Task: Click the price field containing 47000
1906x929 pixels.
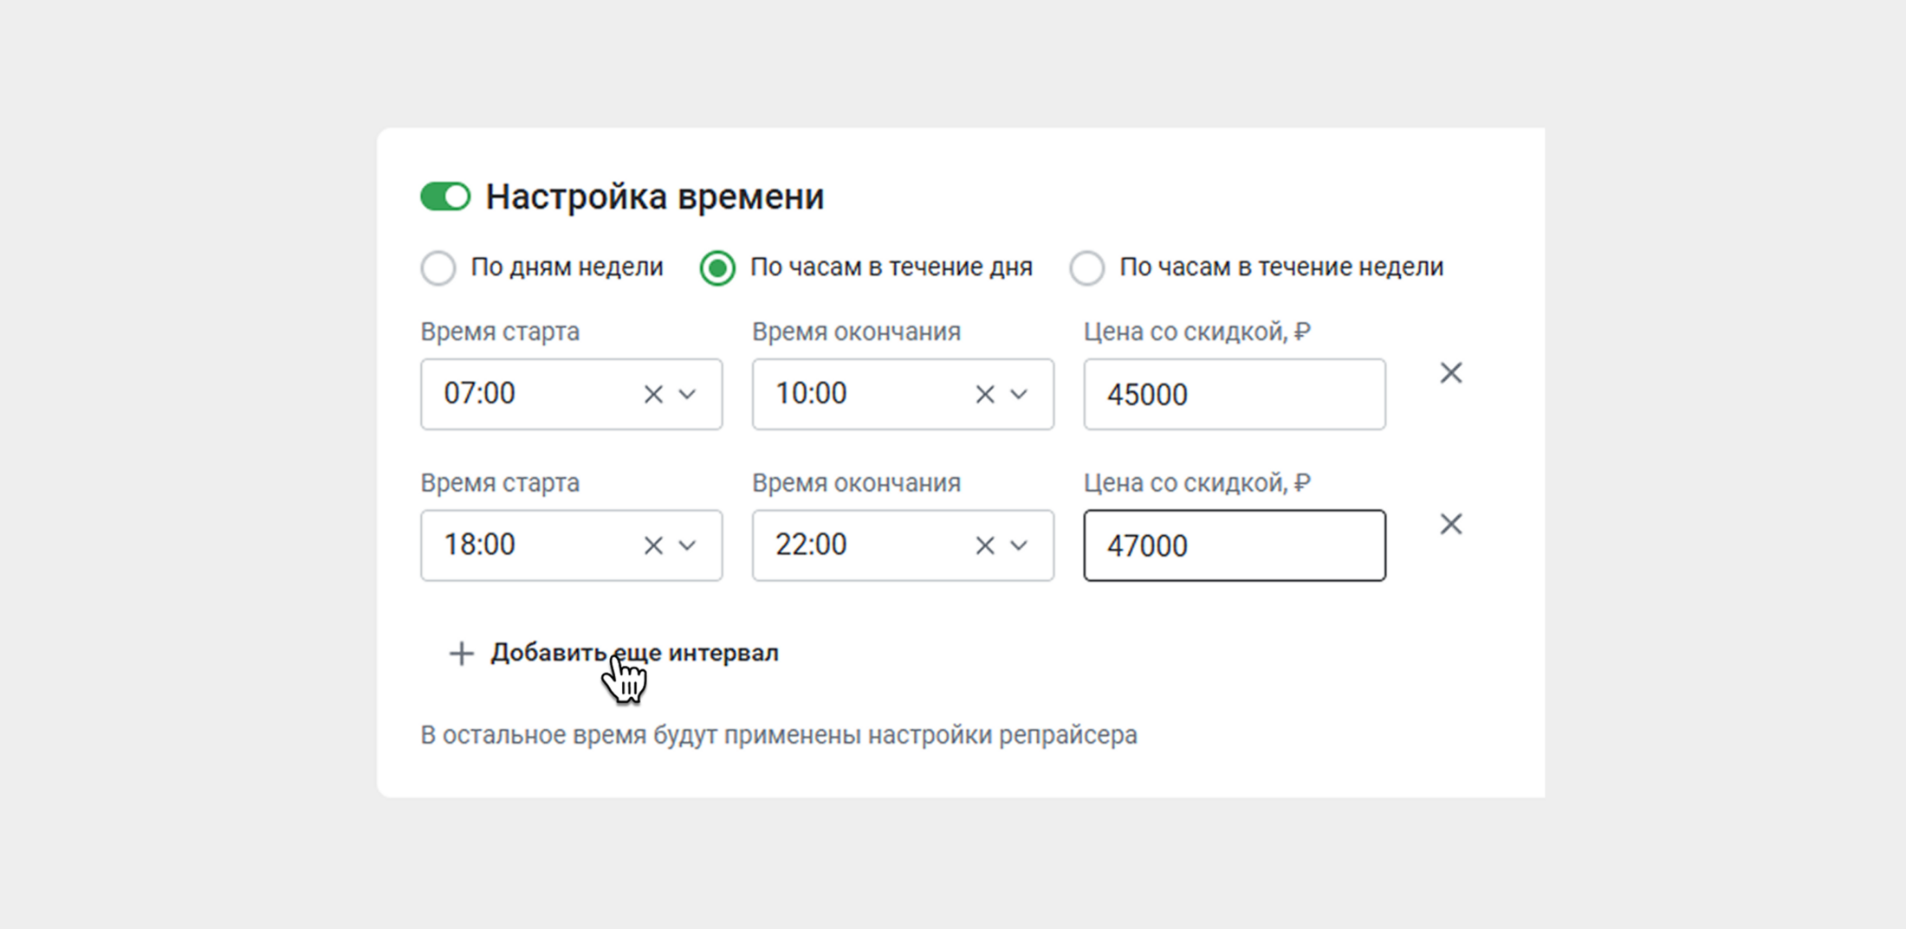Action: [x=1234, y=545]
